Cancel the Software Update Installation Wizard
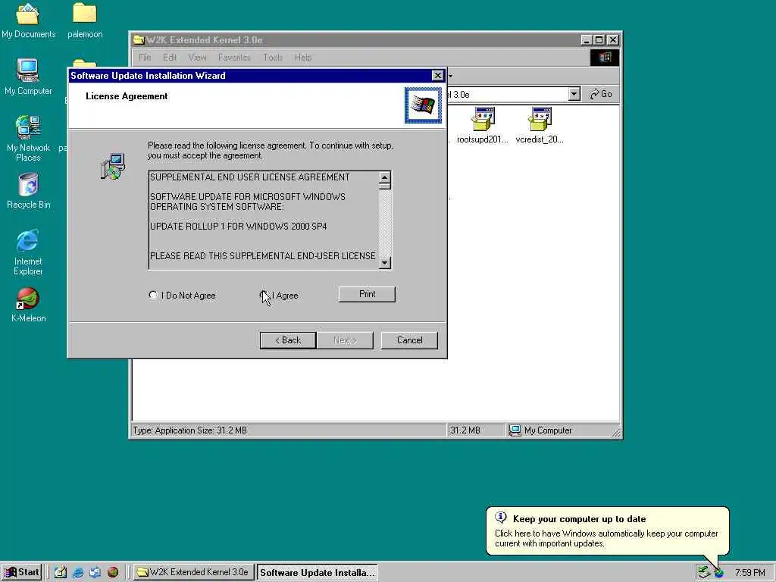 pyautogui.click(x=409, y=340)
